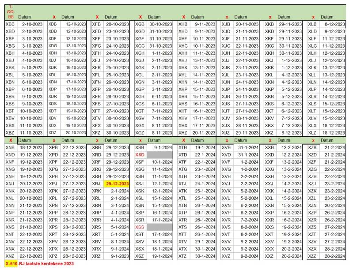Select the date cell beside XXN
This screenshot has width=353, height=270.
[x=289, y=206]
